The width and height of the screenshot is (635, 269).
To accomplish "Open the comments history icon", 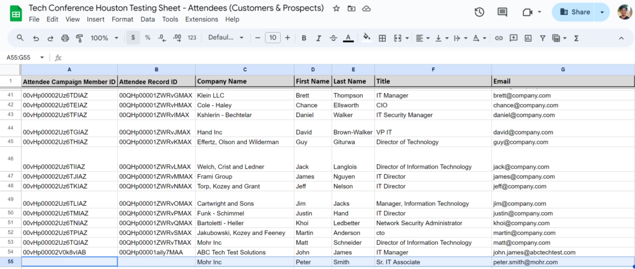I will pyautogui.click(x=502, y=12).
